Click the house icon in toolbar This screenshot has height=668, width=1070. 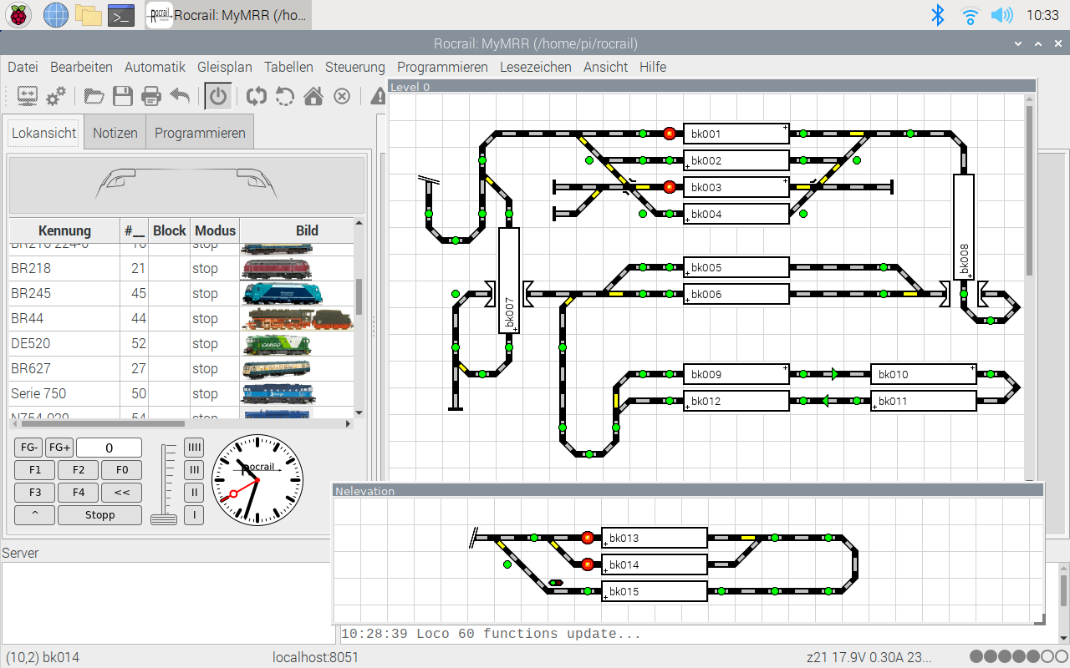(313, 96)
